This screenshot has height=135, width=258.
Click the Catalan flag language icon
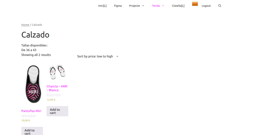(x=195, y=4)
